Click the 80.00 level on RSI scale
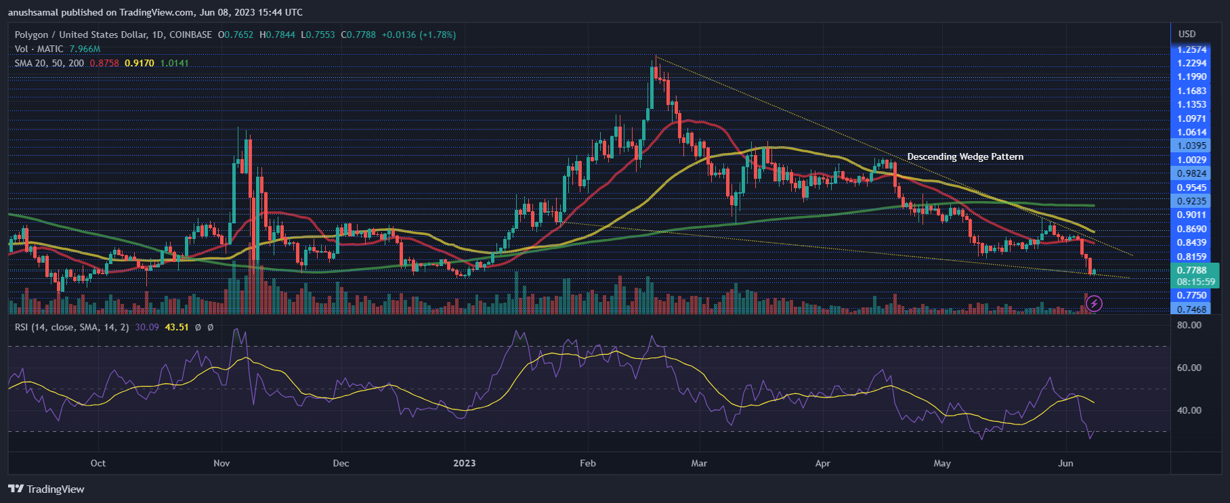 [x=1189, y=325]
